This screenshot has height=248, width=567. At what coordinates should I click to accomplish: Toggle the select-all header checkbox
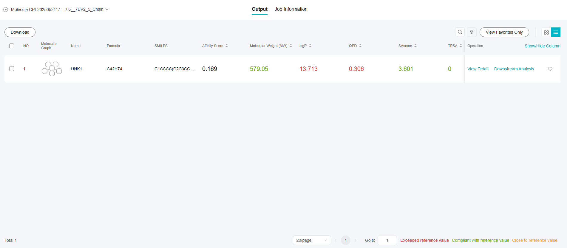[12, 46]
